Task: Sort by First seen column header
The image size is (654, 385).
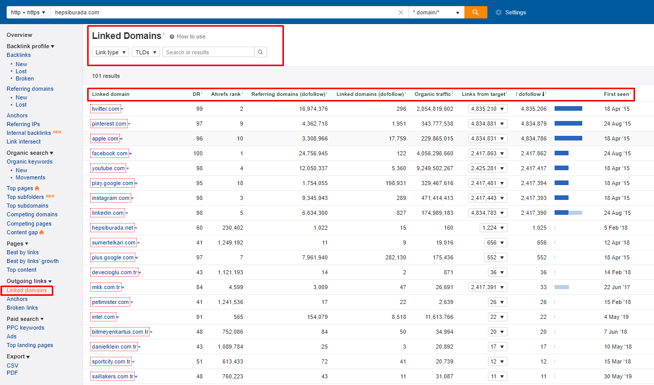Action: point(616,94)
